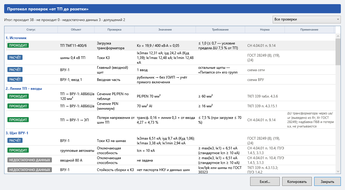345x190 pixels.
Task: Click the "Excel..." export button
Action: (265, 182)
